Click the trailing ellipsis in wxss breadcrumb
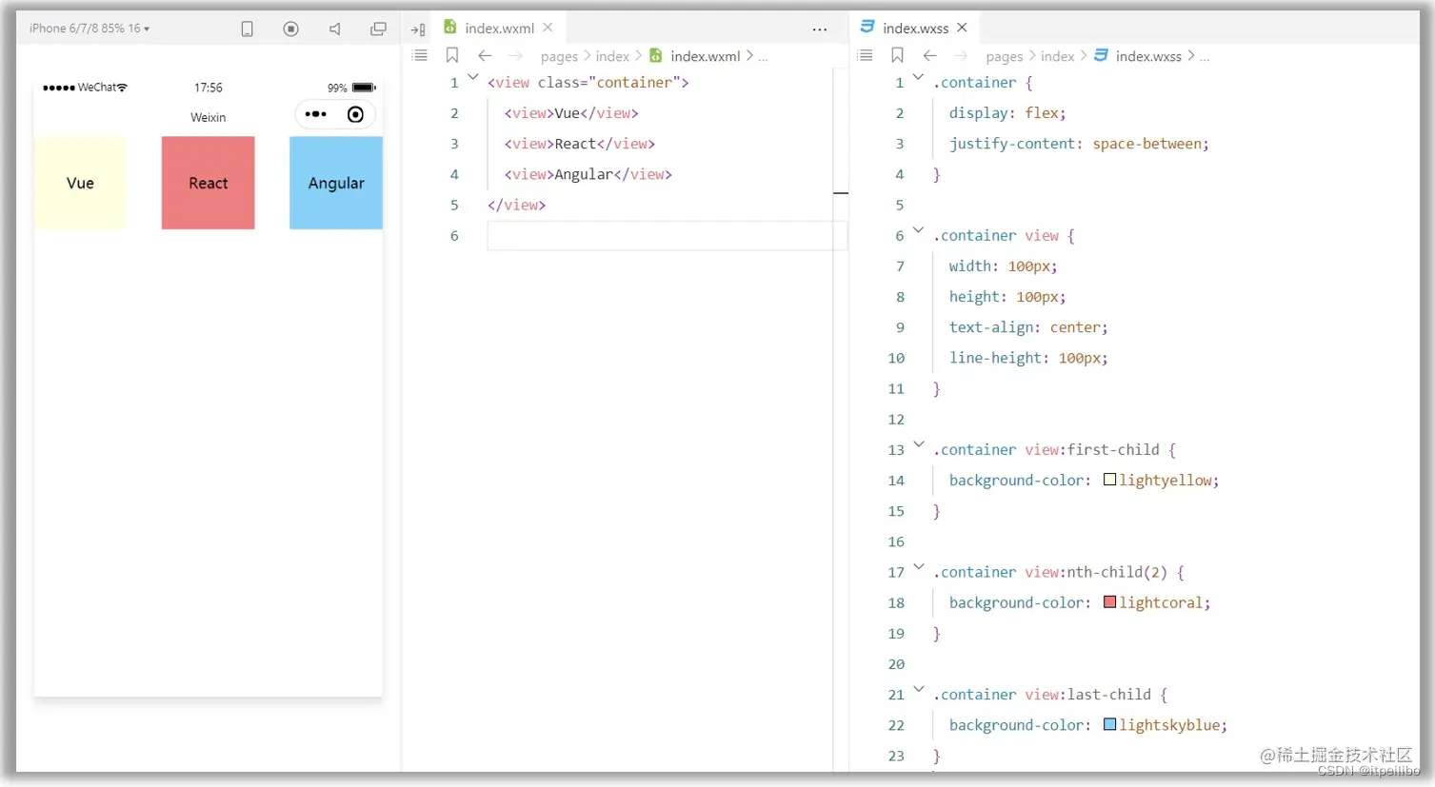This screenshot has height=787, width=1435. click(1205, 58)
